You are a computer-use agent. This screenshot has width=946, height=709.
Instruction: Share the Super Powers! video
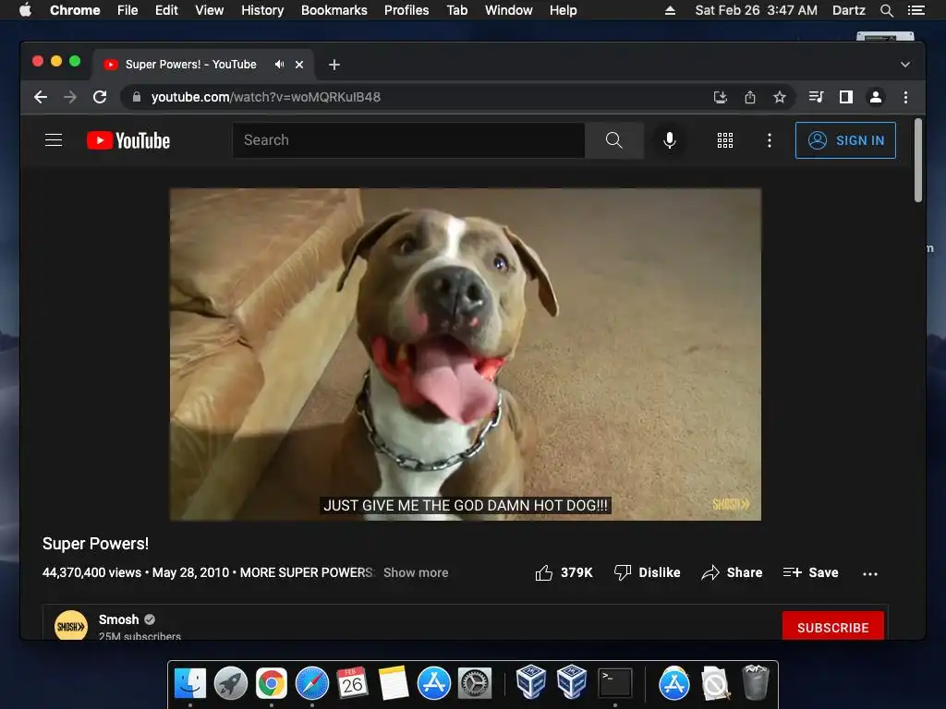click(732, 572)
